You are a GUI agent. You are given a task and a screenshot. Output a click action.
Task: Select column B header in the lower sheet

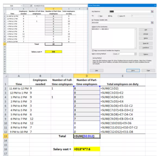tap(40, 76)
